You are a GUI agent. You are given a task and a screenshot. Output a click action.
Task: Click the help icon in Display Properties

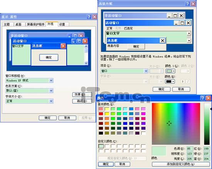(89, 17)
